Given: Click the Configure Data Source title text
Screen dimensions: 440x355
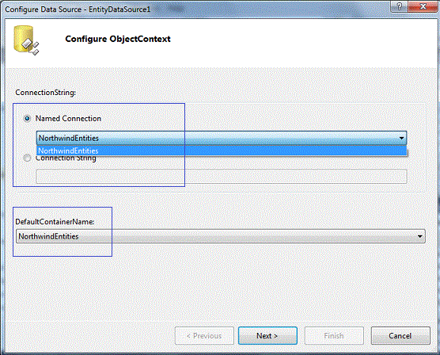Looking at the screenshot, I should coord(78,10).
